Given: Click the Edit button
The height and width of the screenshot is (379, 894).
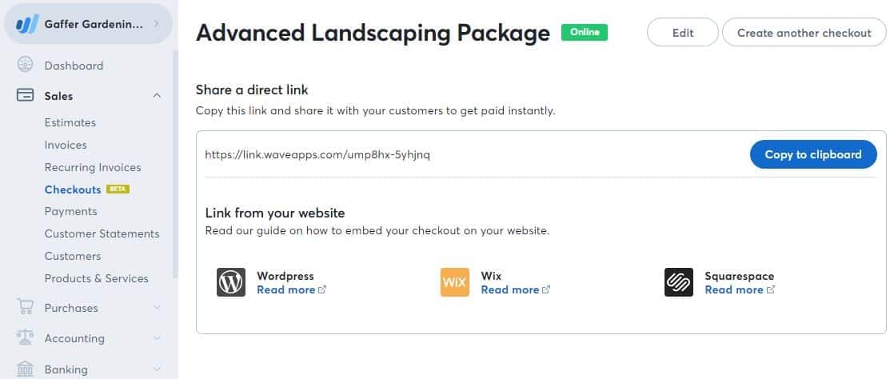Looking at the screenshot, I should tap(683, 33).
